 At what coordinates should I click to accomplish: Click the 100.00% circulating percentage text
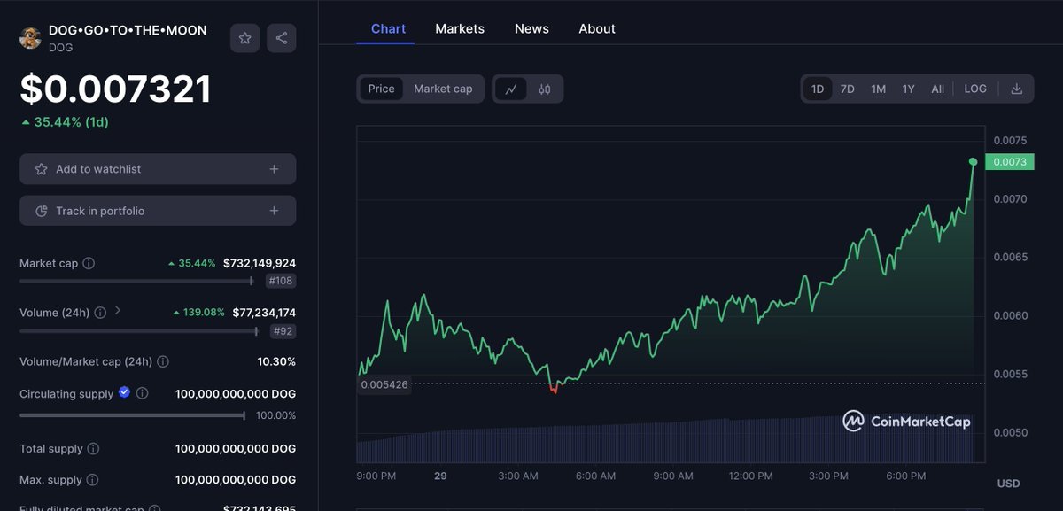[x=275, y=415]
